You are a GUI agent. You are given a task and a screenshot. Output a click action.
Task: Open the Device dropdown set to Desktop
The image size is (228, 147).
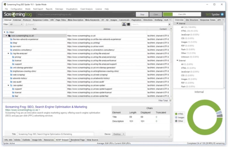tap(119, 134)
